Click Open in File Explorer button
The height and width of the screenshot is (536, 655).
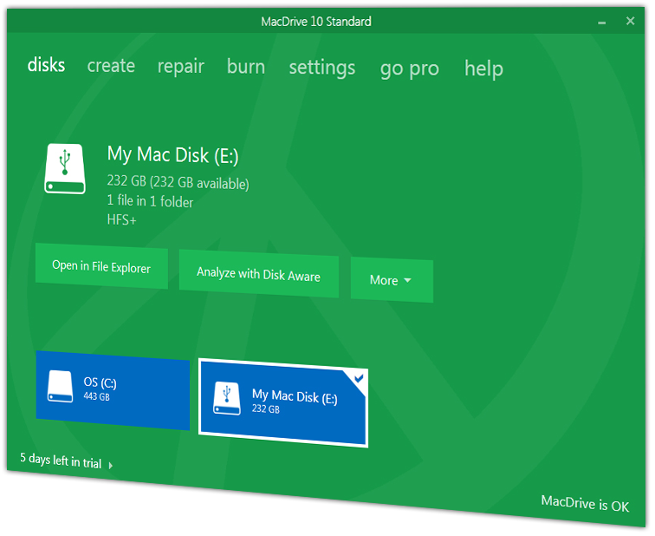(101, 266)
